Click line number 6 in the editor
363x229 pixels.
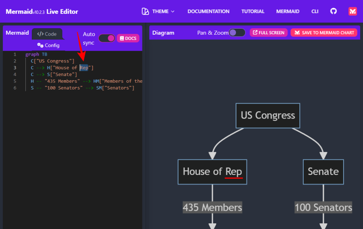[x=15, y=88]
